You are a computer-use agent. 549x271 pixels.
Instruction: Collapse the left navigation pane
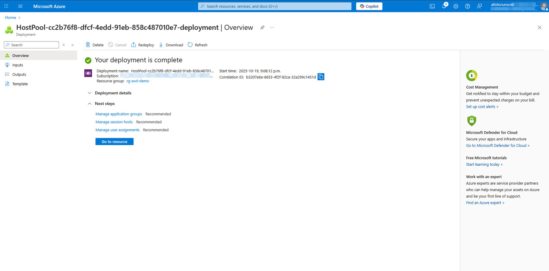(x=72, y=45)
